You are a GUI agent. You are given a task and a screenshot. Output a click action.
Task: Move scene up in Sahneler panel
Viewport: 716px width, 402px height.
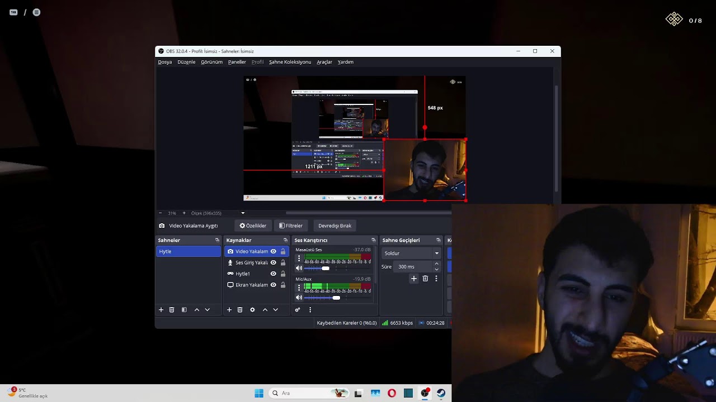[x=196, y=310]
